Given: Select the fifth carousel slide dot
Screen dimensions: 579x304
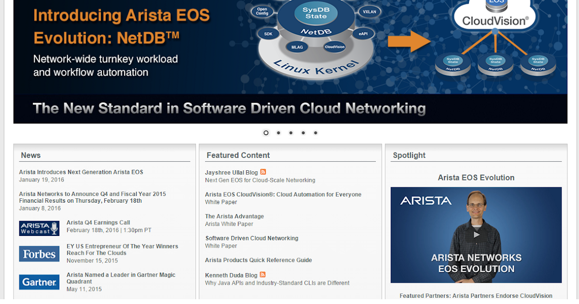Looking at the screenshot, I should (x=316, y=133).
